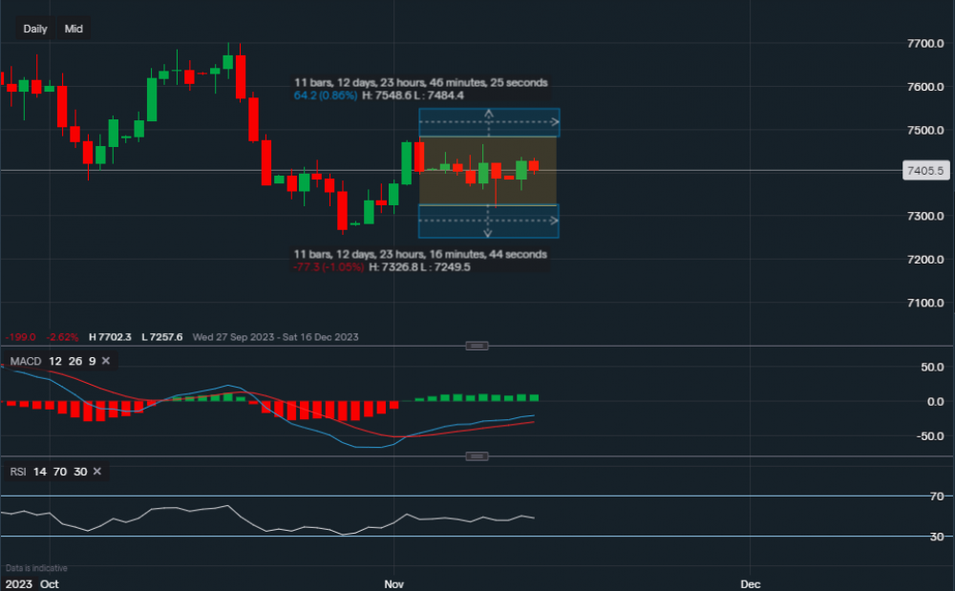
Task: Click the resize handle above the RSI panel
Action: click(x=477, y=456)
